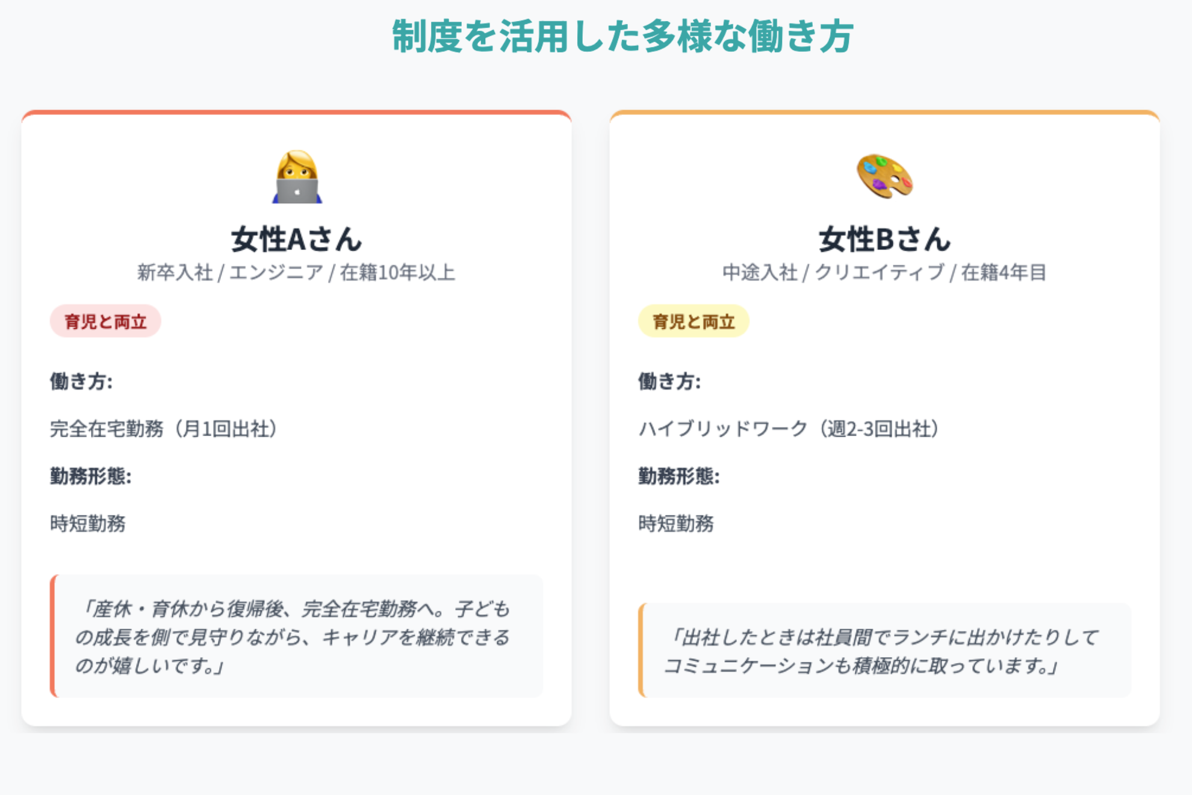
Task: Click the quote about 産休・育休から復帰後
Action: click(293, 637)
